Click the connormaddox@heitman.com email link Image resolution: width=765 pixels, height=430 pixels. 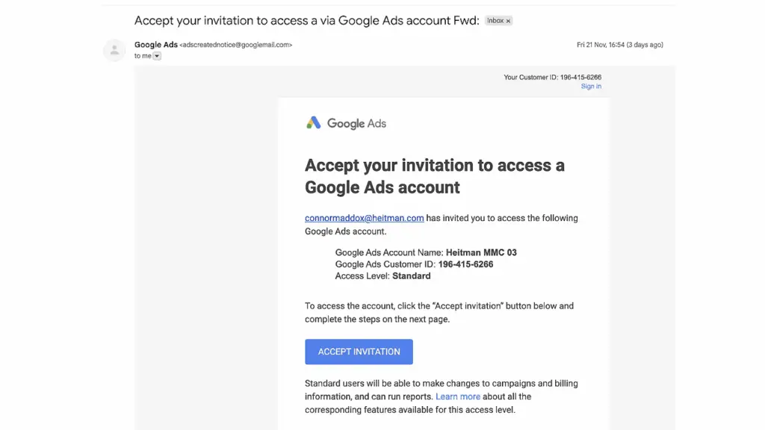point(364,218)
